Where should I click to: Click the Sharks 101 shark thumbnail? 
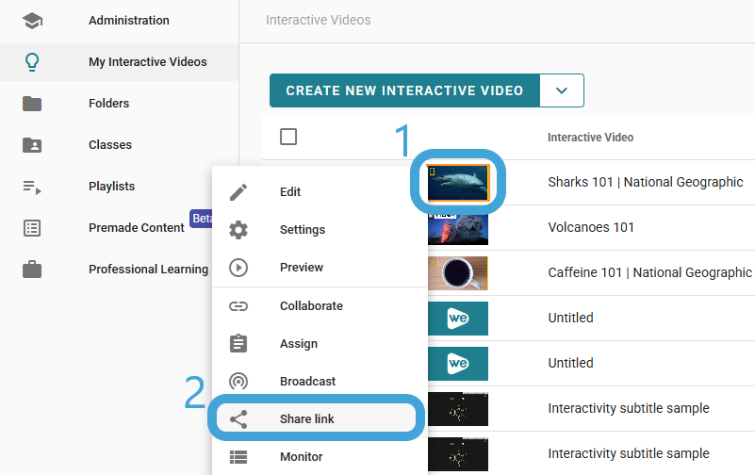tap(458, 183)
